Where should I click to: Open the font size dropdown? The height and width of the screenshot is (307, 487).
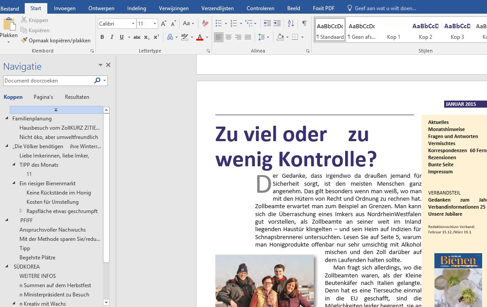(x=155, y=23)
